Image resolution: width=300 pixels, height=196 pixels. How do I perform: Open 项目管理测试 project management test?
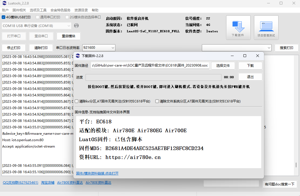tap(266, 27)
